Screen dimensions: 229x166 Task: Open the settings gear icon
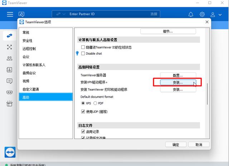(x=202, y=14)
